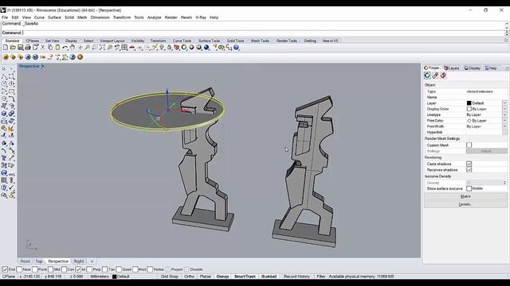
Task: Select the Circle tool in left toolbar
Action: (x=4, y=83)
